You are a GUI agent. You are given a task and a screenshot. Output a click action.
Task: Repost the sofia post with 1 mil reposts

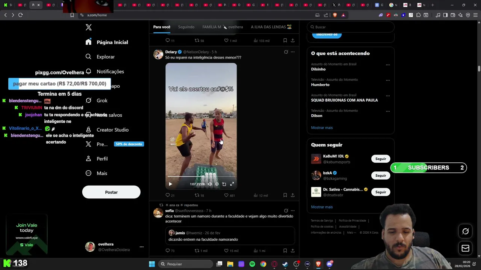point(201,250)
